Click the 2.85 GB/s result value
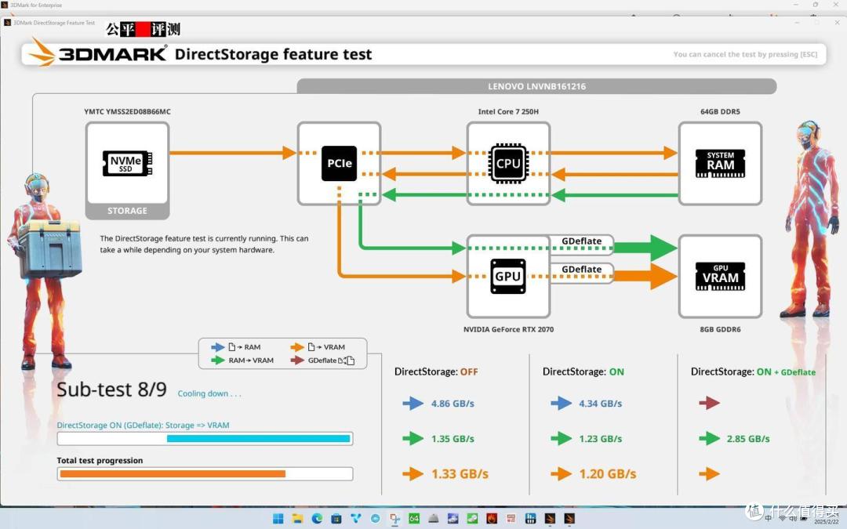847x529 pixels. [x=748, y=439]
